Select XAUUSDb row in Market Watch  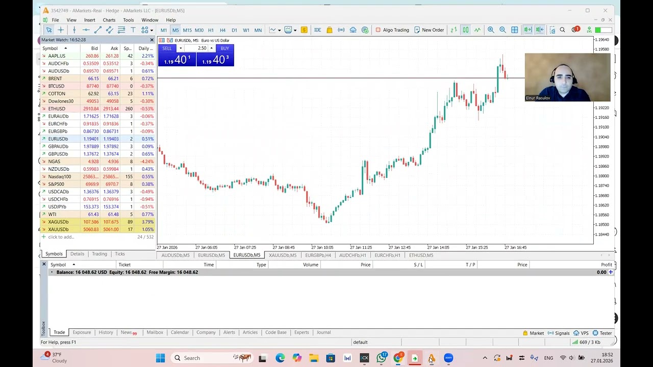98,229
